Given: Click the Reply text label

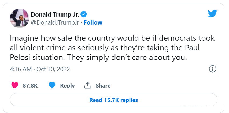Looking at the screenshot, I should coord(67,86).
